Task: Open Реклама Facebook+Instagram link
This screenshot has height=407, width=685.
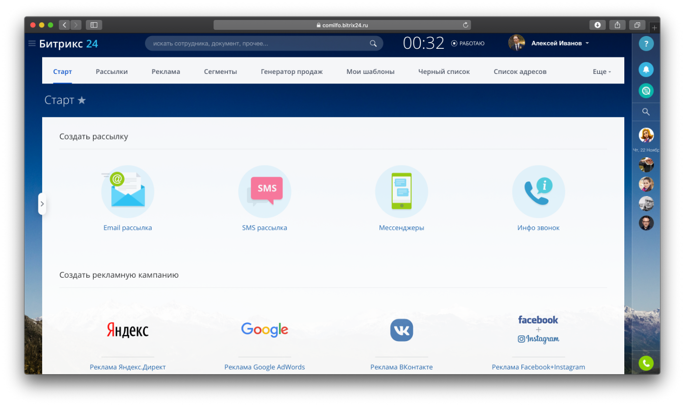Action: [539, 367]
